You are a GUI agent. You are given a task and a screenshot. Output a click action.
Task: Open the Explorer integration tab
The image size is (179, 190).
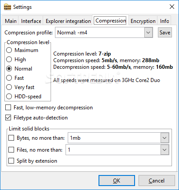[68, 21]
